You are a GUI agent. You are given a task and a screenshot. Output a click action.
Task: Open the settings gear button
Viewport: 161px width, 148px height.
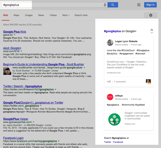151,15
